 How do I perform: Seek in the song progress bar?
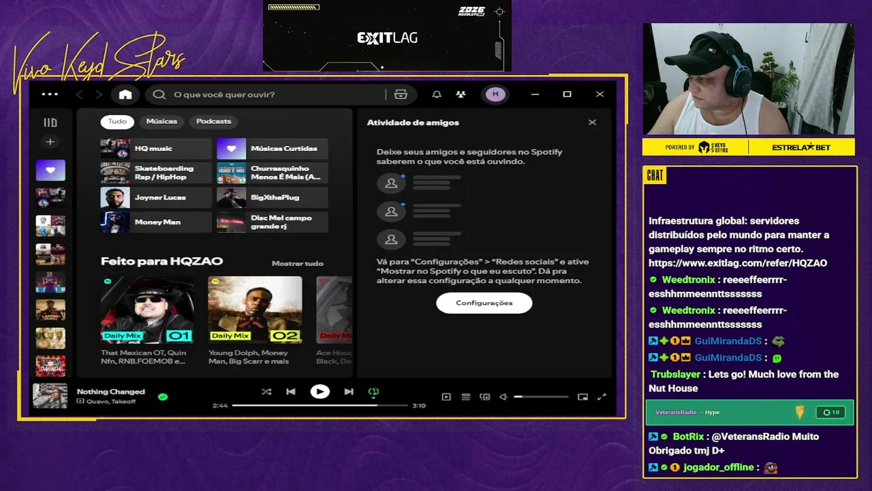coord(320,405)
